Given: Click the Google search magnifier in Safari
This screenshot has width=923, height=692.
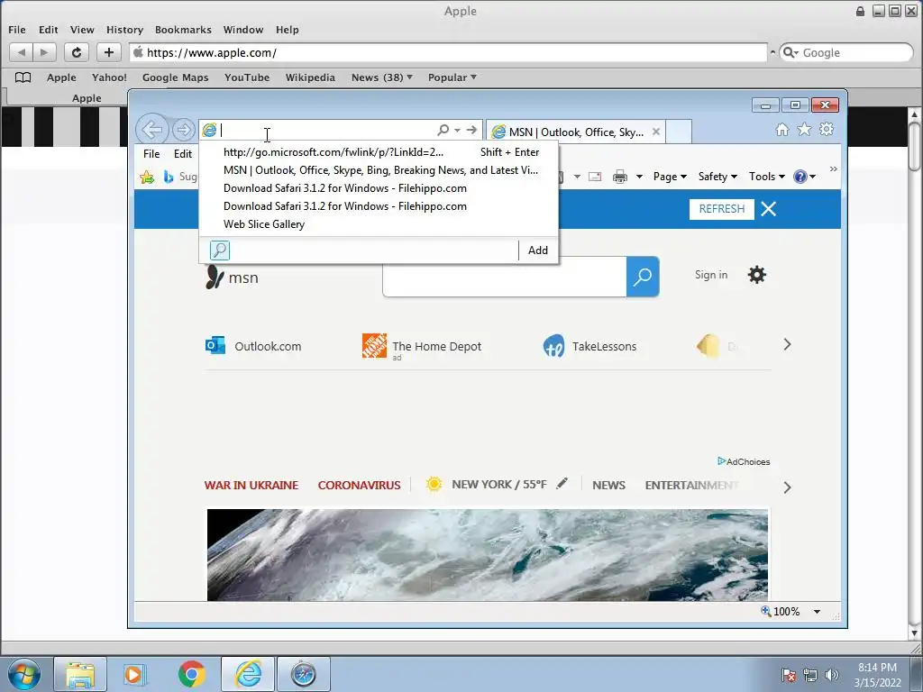Looking at the screenshot, I should coord(789,52).
